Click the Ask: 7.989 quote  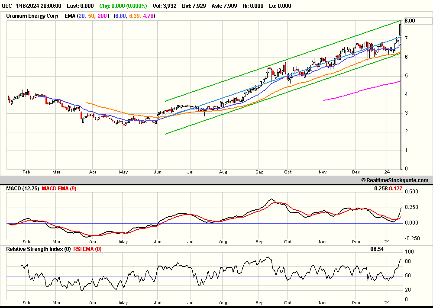pyautogui.click(x=224, y=6)
